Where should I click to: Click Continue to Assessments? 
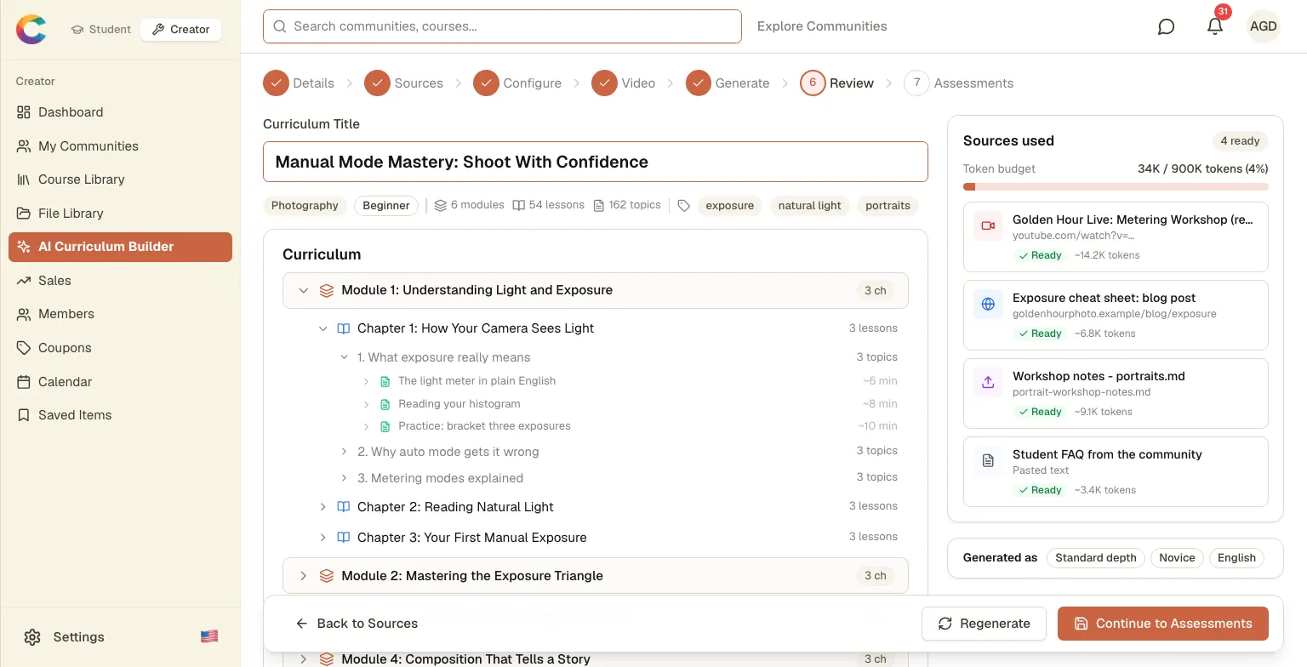click(x=1163, y=624)
